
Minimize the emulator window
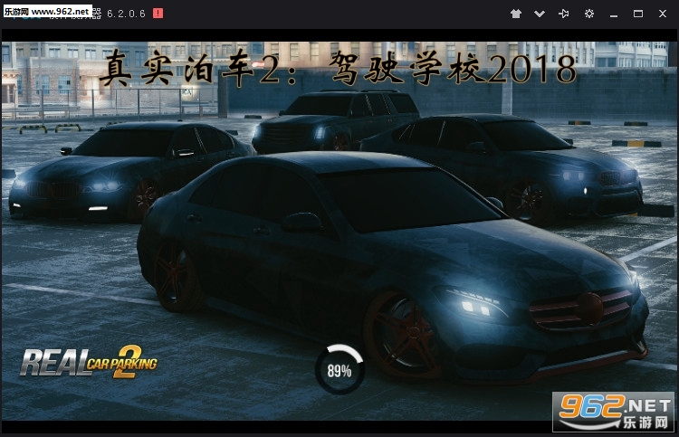[614, 14]
